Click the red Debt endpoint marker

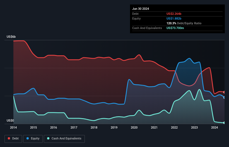pyautogui.click(x=224, y=92)
